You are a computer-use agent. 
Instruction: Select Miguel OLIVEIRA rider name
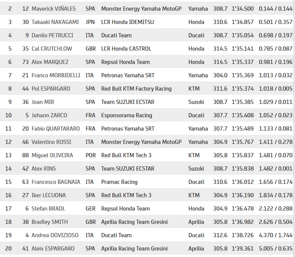[x=52, y=155]
